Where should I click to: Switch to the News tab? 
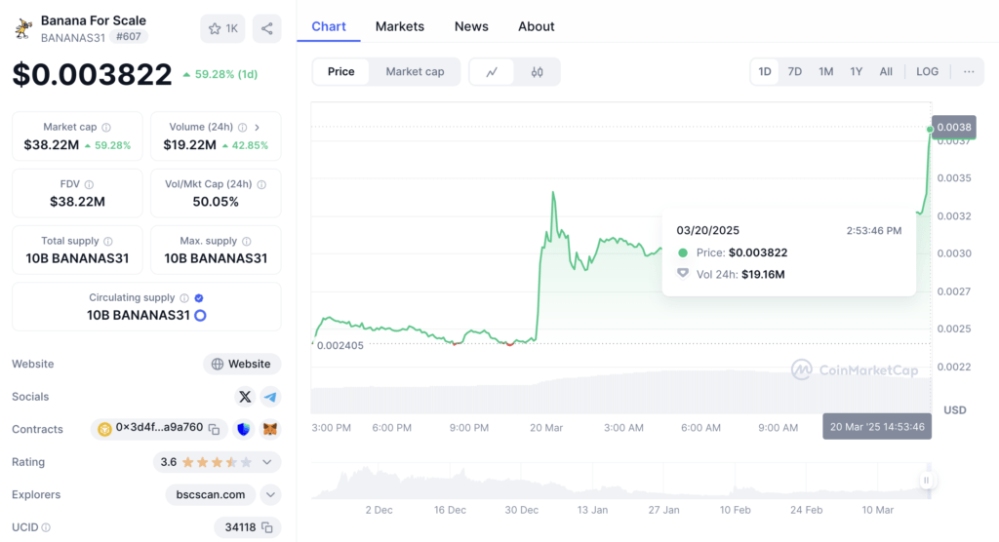pyautogui.click(x=471, y=26)
